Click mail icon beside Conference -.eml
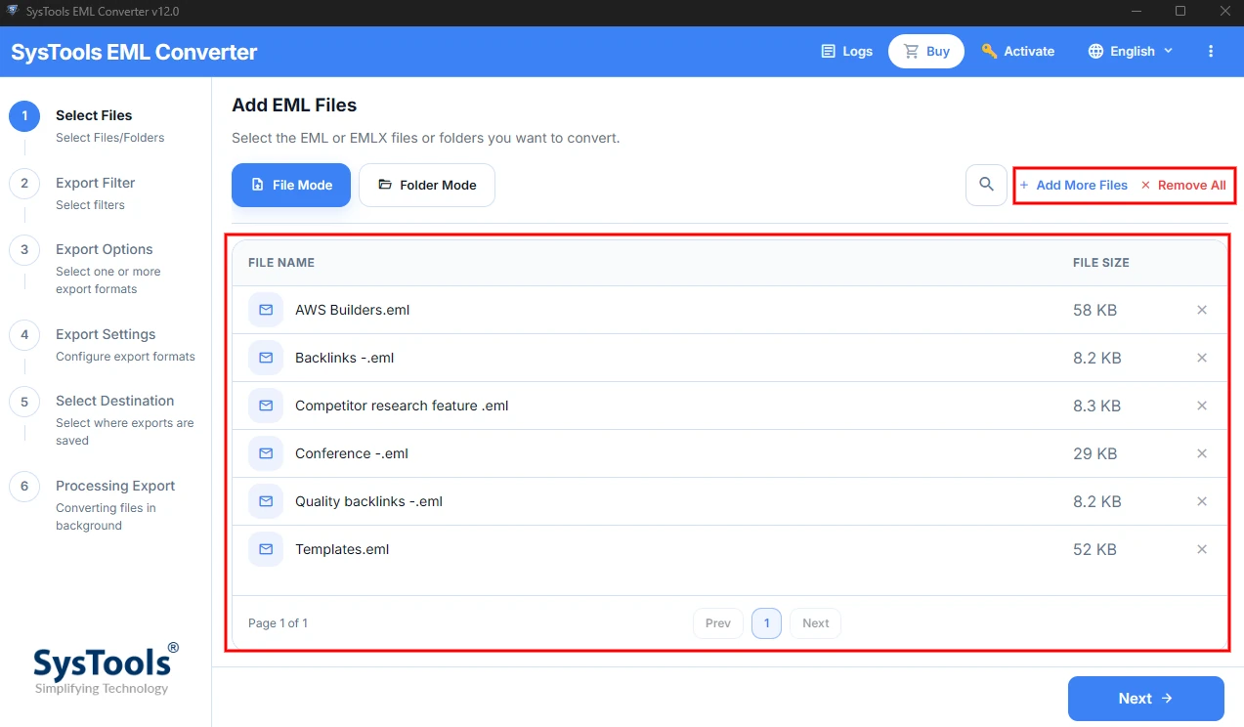Screen dimensions: 1244x727 click(265, 453)
